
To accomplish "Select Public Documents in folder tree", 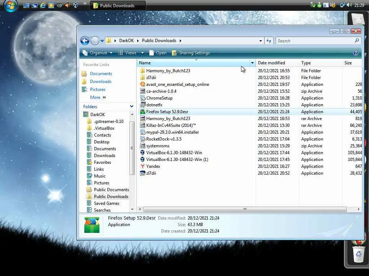I will (x=111, y=190).
